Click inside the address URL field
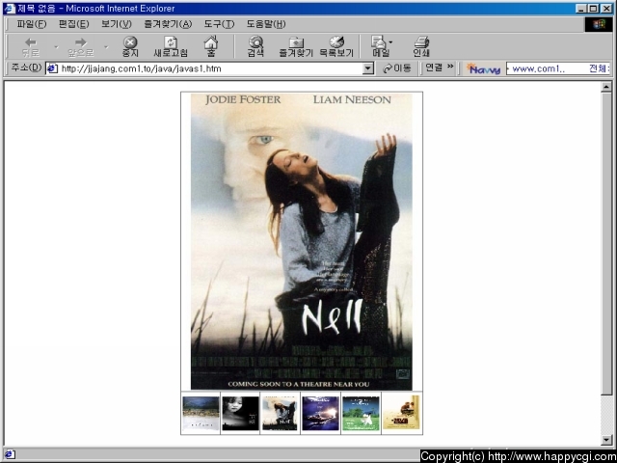 (x=210, y=68)
